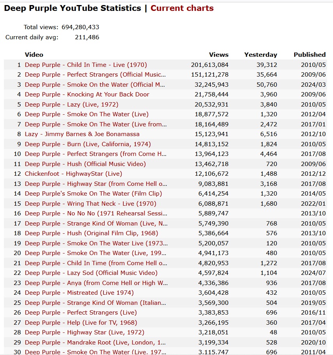
Task: Click the Mandrake Root (Live, London) video link
Action: pos(95,342)
